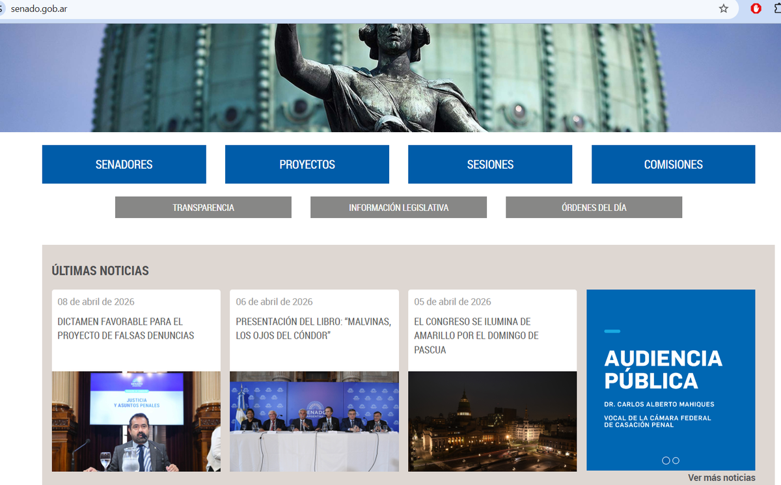Viewport: 781px width, 485px height.
Task: Click the Justicia y Asuntos Penales news photo
Action: pos(136,421)
